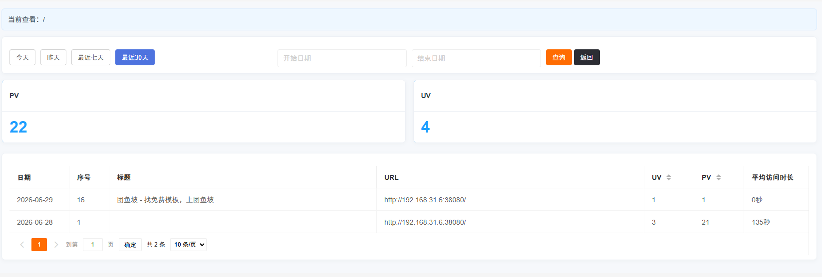Click the orange 查询 button
Image resolution: width=822 pixels, height=277 pixels.
click(559, 57)
